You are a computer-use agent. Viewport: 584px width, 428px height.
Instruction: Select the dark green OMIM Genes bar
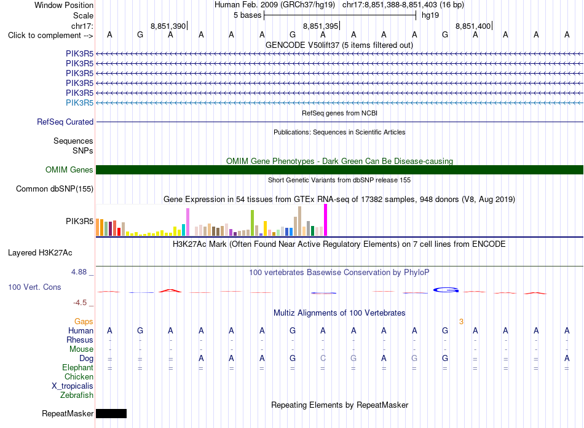pyautogui.click(x=339, y=169)
